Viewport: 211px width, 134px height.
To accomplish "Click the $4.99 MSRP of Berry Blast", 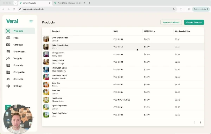I will point(147,54).
